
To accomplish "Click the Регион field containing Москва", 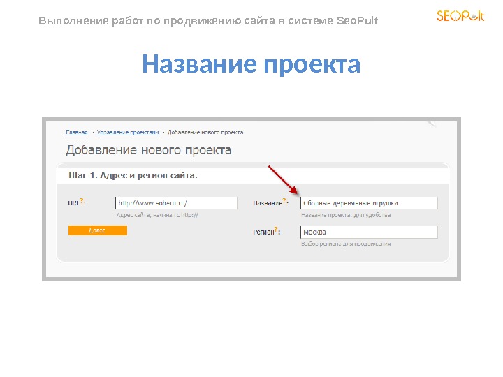I will pos(369,232).
